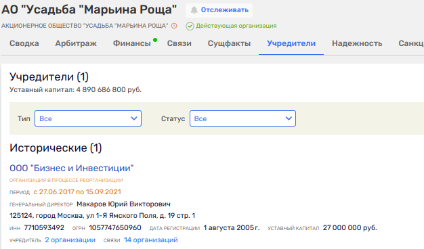Click the Уставный капитал 4 890 686 800 руб. text
The width and height of the screenshot is (424, 249).
(75, 90)
